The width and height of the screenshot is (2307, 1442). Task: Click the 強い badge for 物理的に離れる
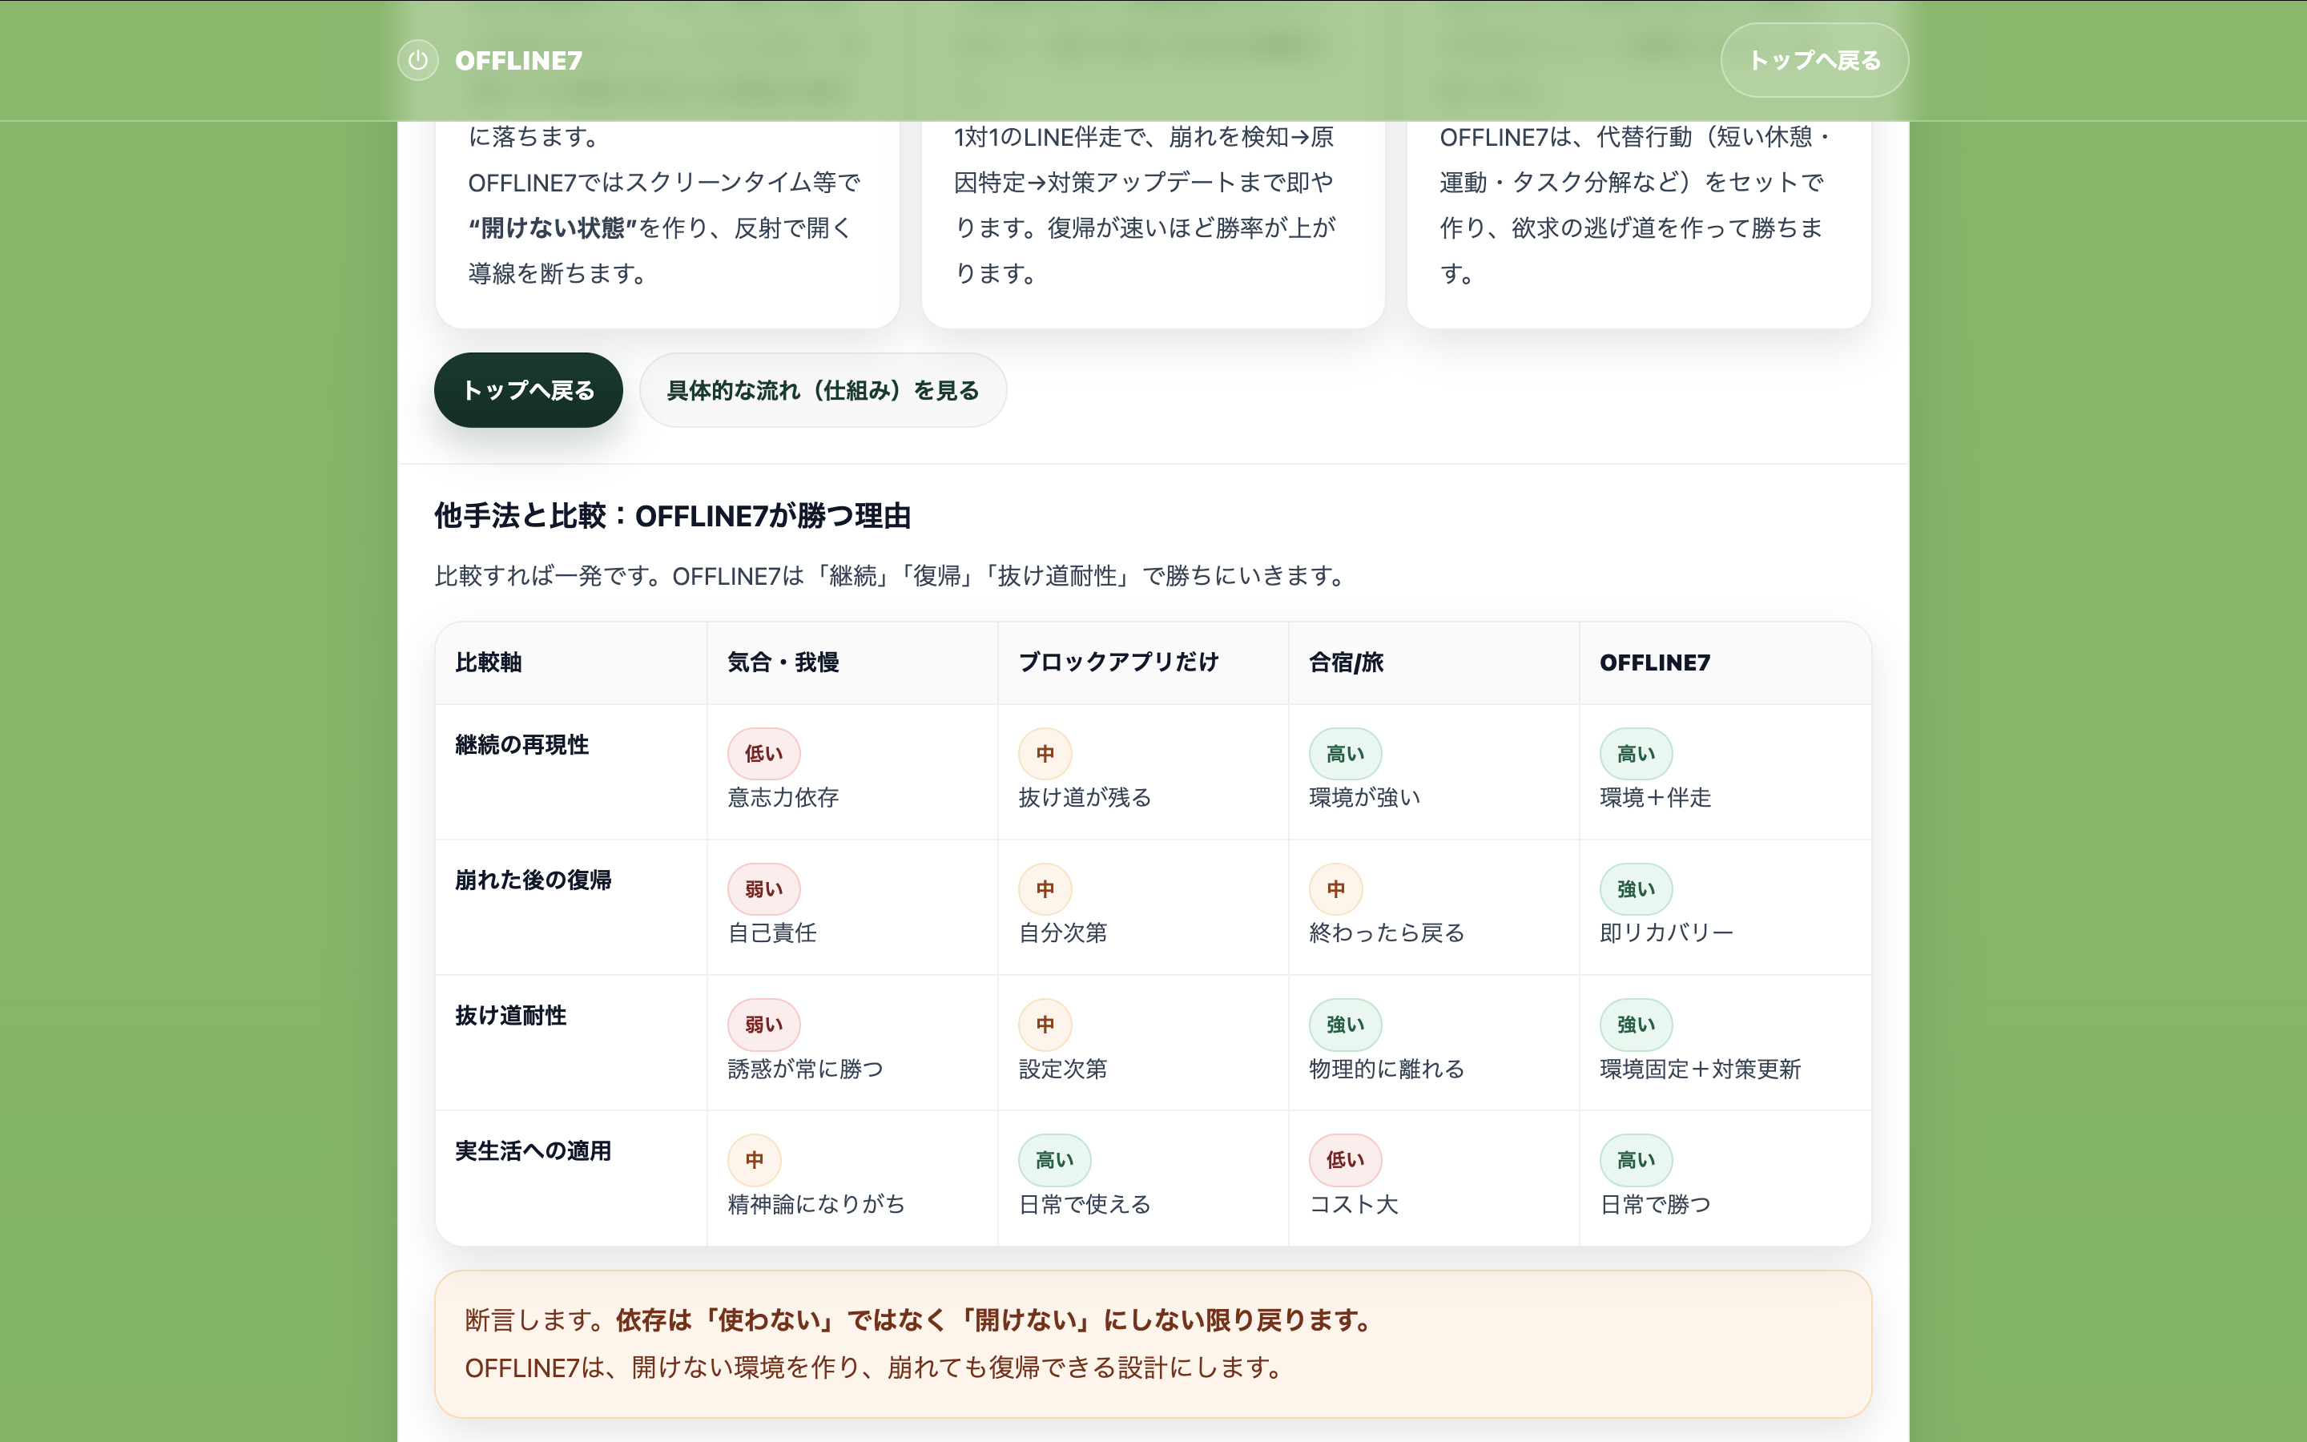(x=1344, y=1025)
